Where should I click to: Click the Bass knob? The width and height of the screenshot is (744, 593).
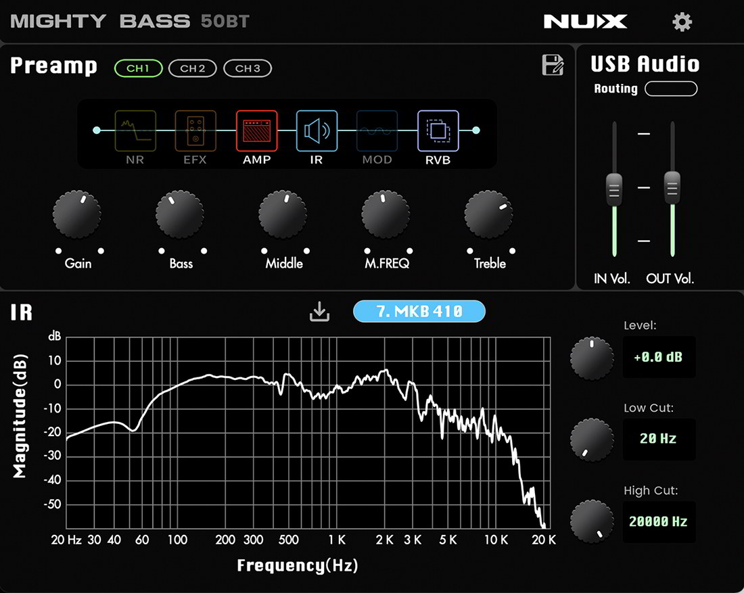pos(180,214)
